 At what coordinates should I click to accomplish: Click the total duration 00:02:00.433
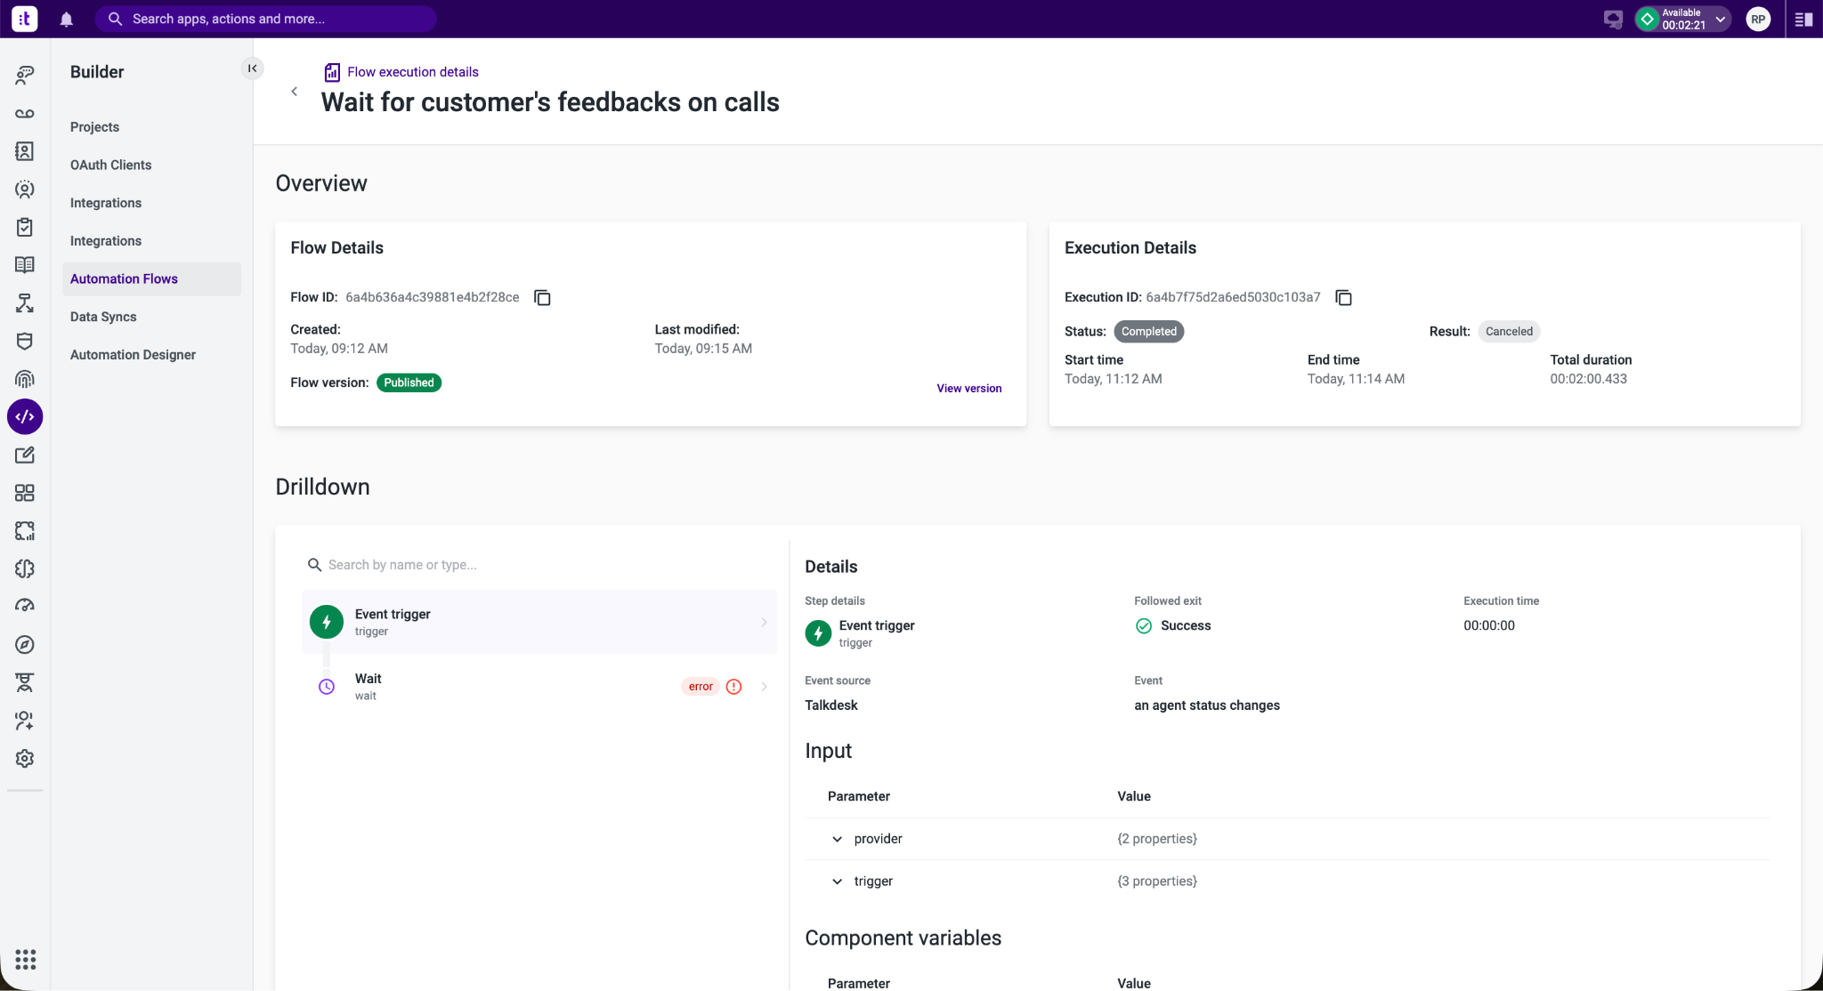coord(1588,378)
